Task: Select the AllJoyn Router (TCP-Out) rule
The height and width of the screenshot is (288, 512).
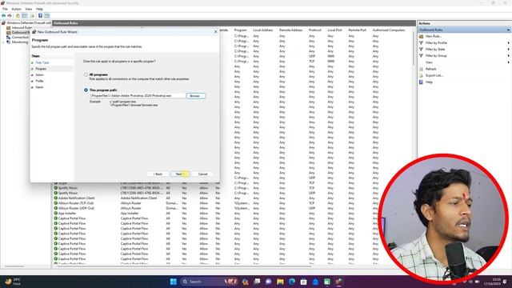Action: coord(215,203)
